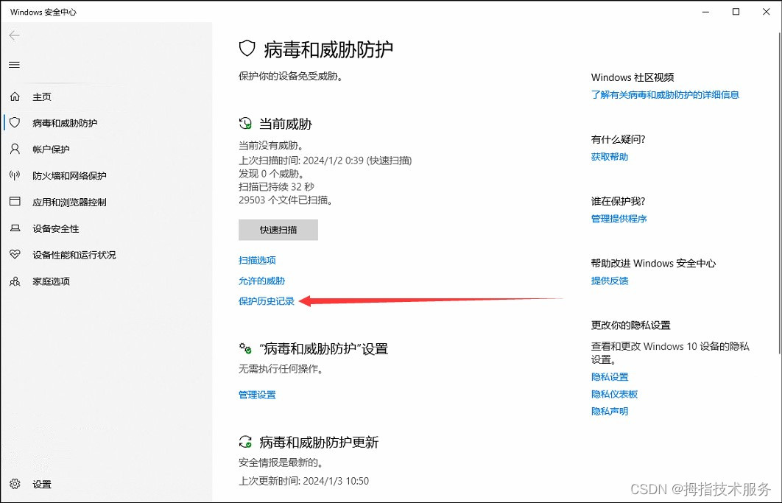Viewport: 782px width, 503px height.
Task: Close the Windows 安全中心 window
Action: point(767,12)
